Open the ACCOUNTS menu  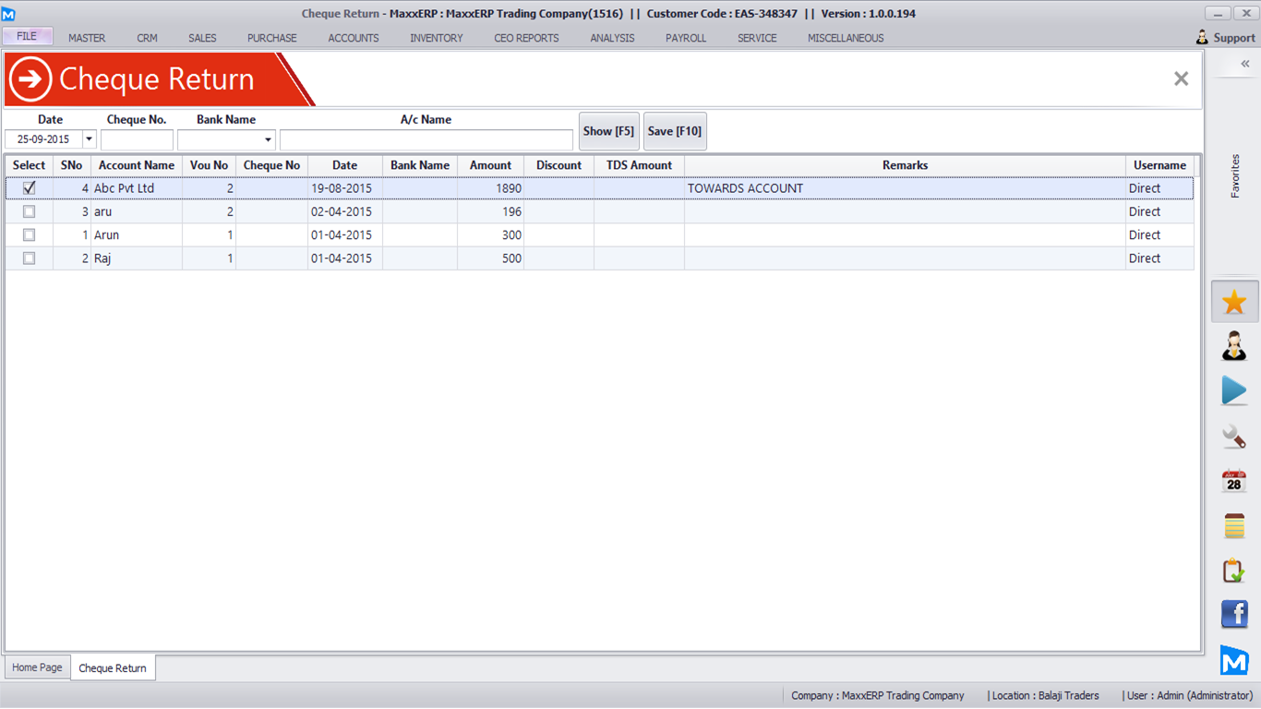[354, 38]
